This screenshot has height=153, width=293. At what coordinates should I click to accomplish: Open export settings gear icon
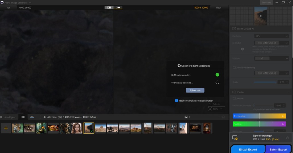[235, 138]
